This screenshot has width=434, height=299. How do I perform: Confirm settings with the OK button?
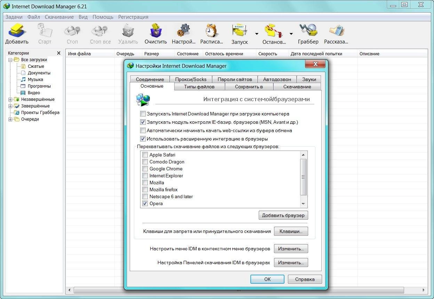(x=267, y=279)
